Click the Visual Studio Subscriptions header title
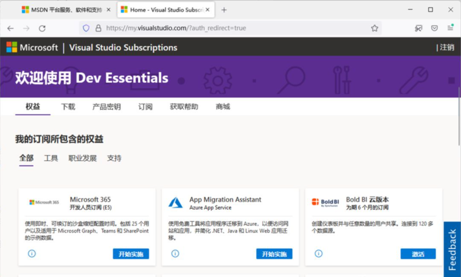Viewport: 461px width, 277px height. click(123, 47)
